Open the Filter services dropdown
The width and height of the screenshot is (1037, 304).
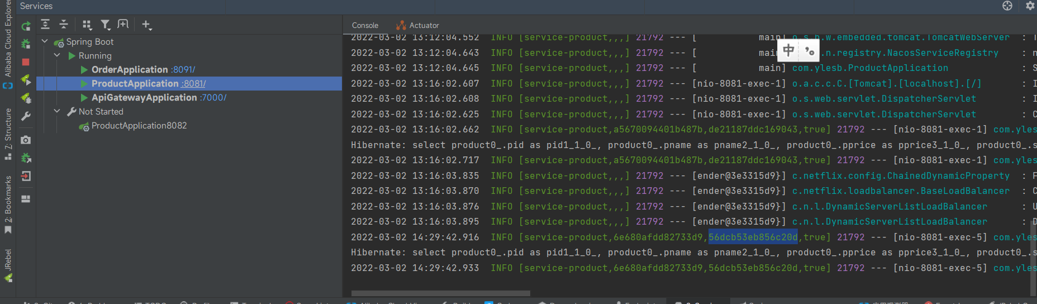click(x=105, y=25)
